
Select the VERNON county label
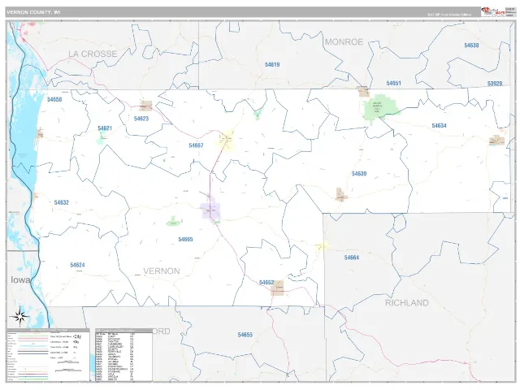(x=162, y=271)
